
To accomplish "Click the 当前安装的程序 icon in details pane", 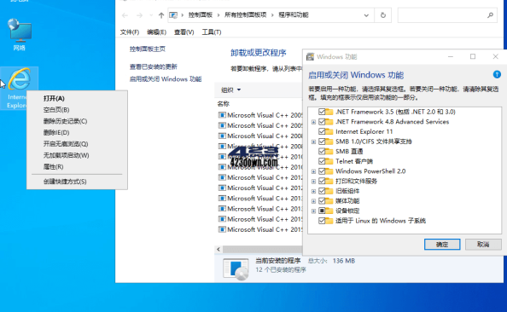I will (236, 269).
